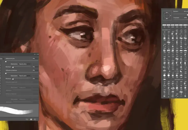Select the soft brush preset labeled 370
The image size is (188, 130).
169,63
